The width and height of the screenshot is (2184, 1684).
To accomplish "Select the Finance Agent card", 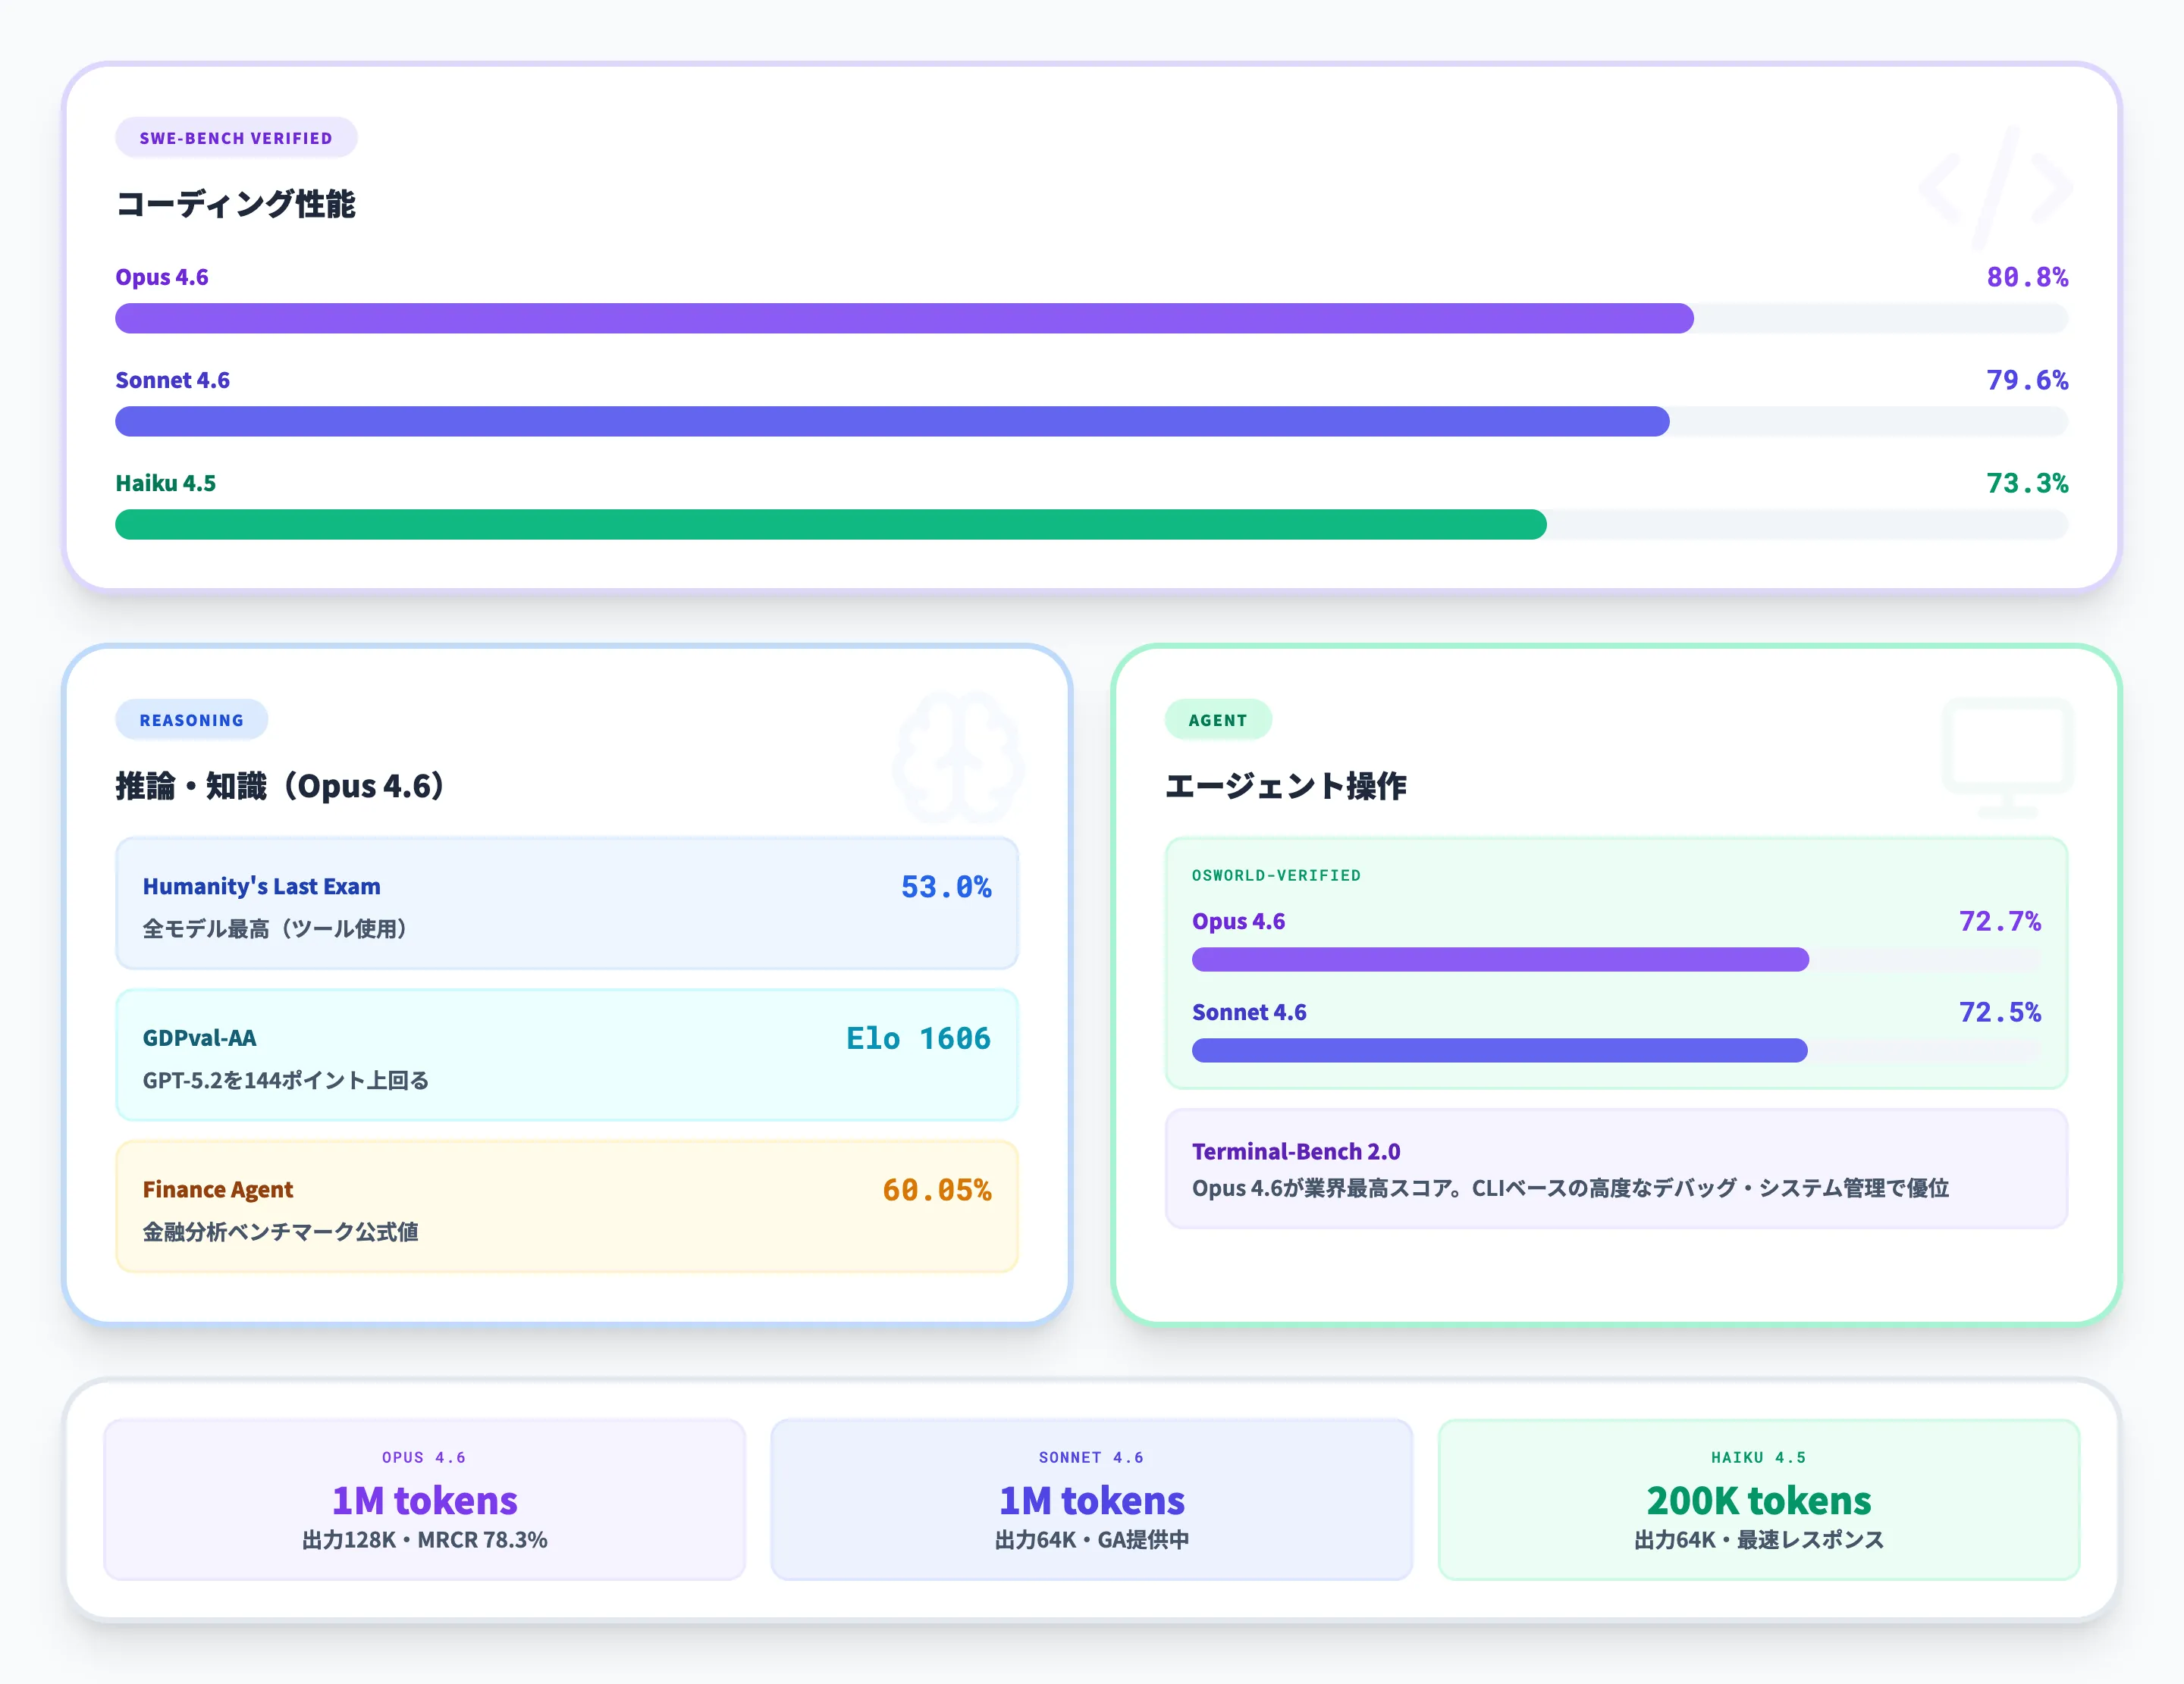I will click(566, 1207).
